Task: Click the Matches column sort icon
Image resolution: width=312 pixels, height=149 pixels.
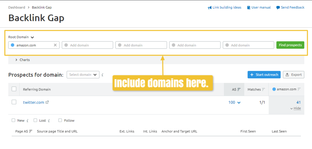Action: [264, 90]
